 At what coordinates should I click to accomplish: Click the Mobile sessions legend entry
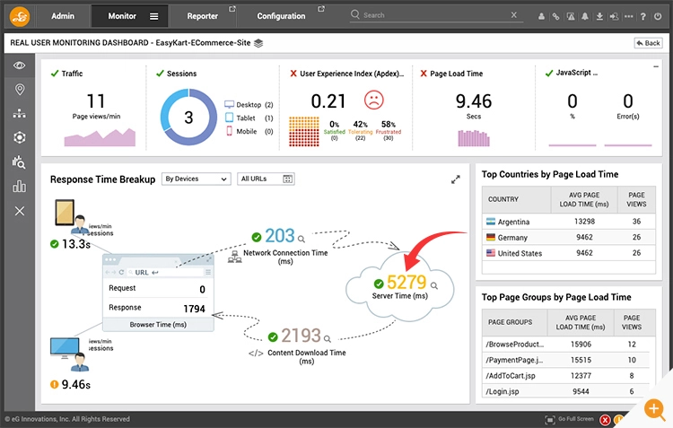coord(249,131)
